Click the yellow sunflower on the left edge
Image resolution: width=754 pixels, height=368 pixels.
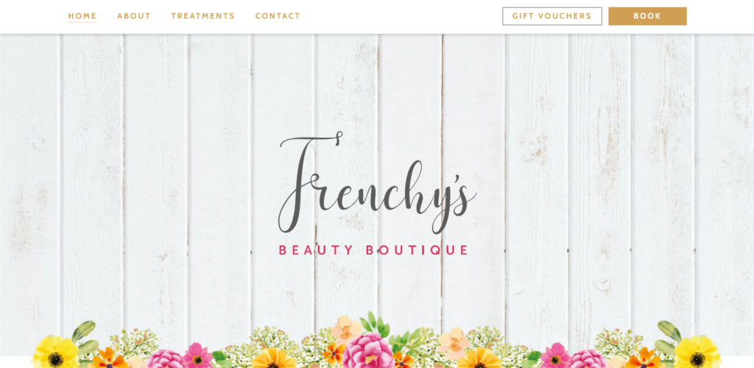click(56, 353)
